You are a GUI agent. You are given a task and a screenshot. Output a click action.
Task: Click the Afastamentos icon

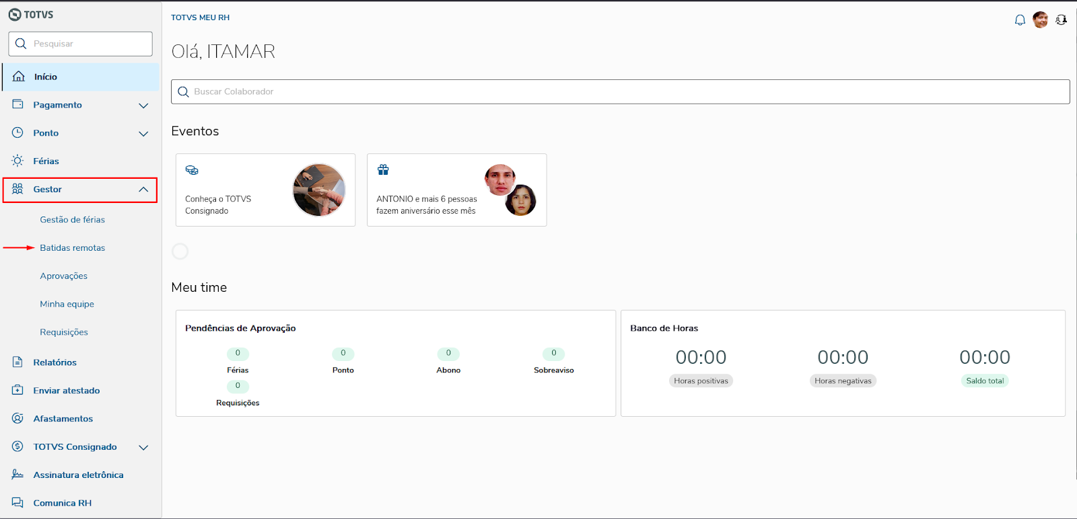click(18, 418)
